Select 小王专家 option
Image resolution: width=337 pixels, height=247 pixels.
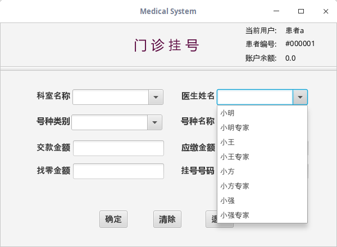235,157
